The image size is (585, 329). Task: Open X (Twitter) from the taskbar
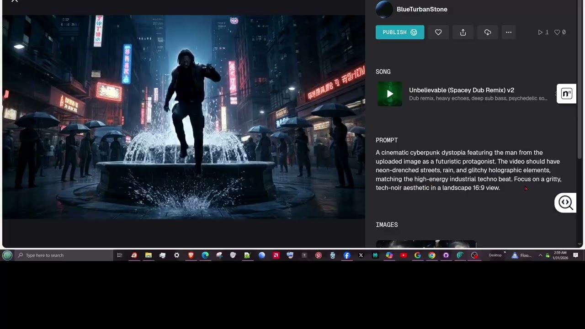[x=361, y=255]
